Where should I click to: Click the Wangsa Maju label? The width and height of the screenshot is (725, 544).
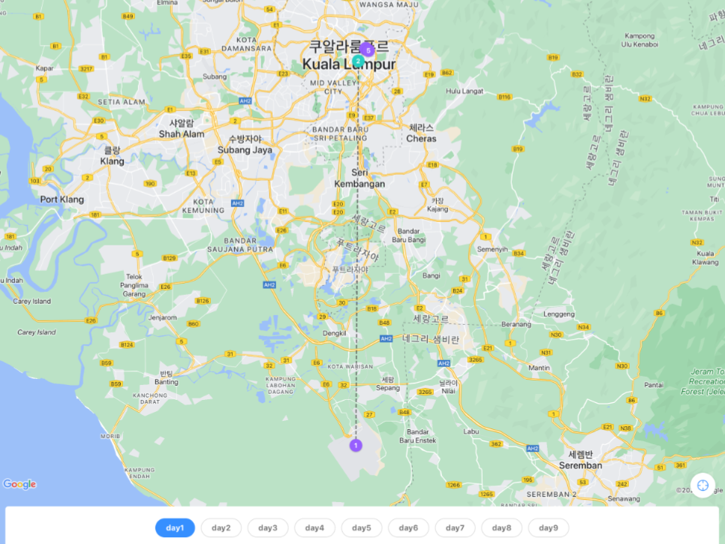(x=389, y=5)
